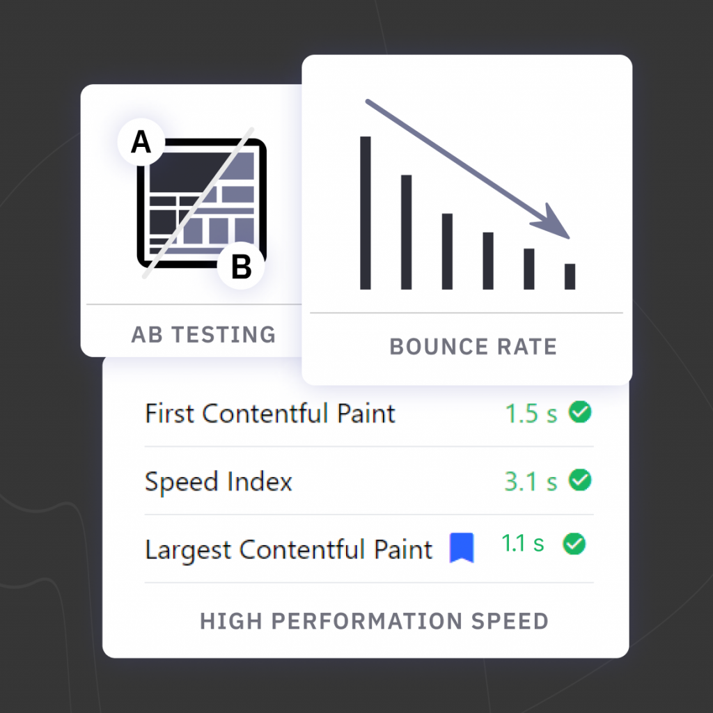Click the AB testing layout icon
This screenshot has width=713, height=713.
201,203
